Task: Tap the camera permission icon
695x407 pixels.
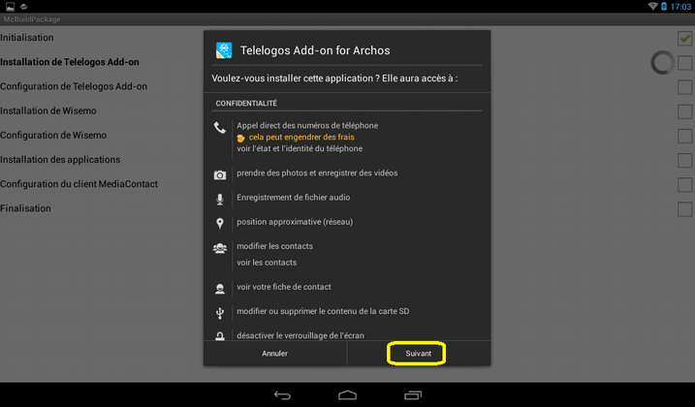Action: tap(219, 175)
